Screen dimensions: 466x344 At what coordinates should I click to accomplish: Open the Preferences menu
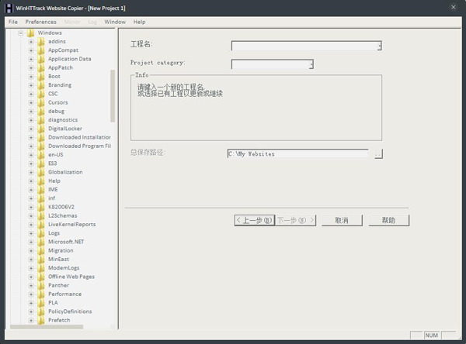40,22
